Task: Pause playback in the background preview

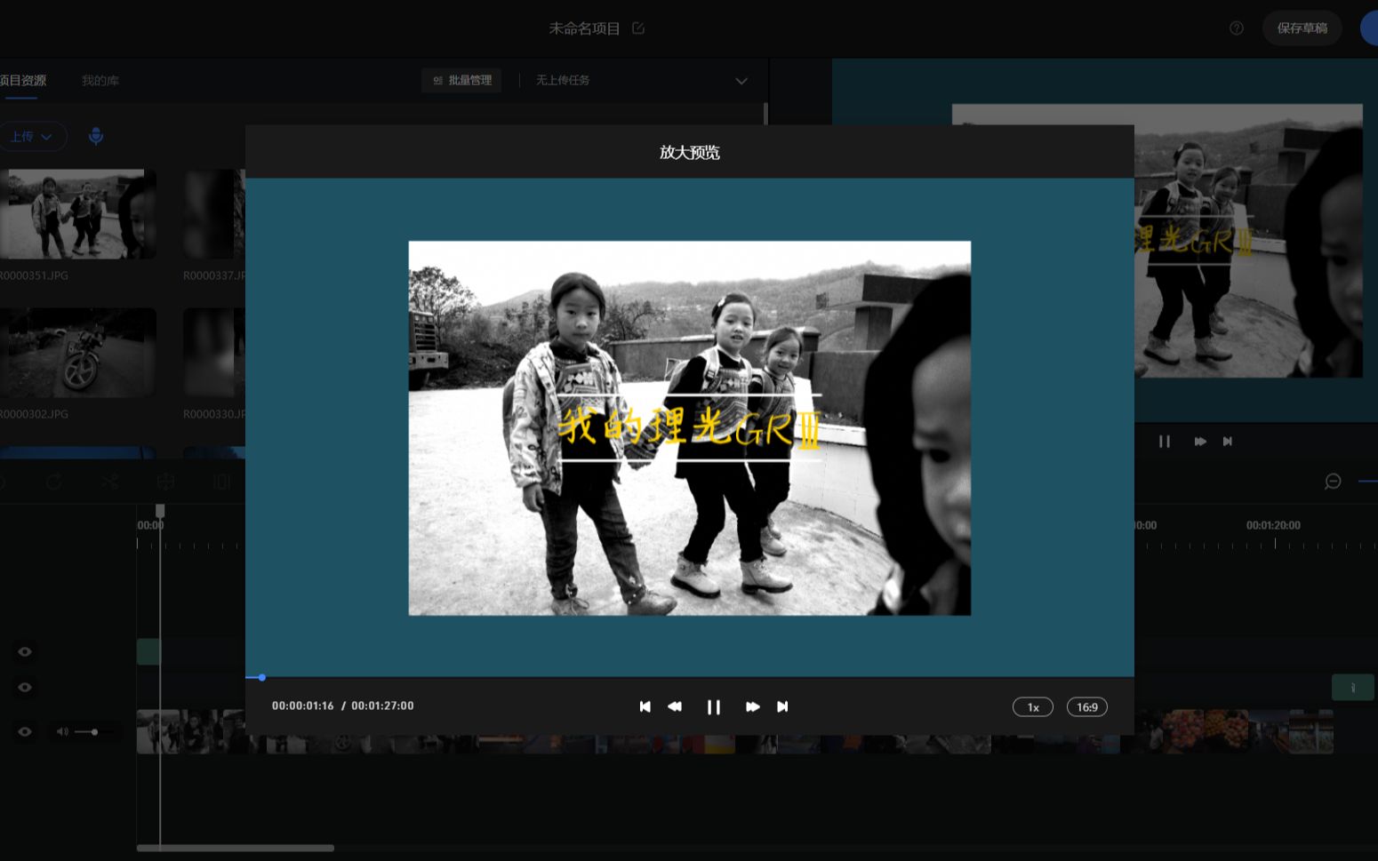Action: pos(1165,442)
